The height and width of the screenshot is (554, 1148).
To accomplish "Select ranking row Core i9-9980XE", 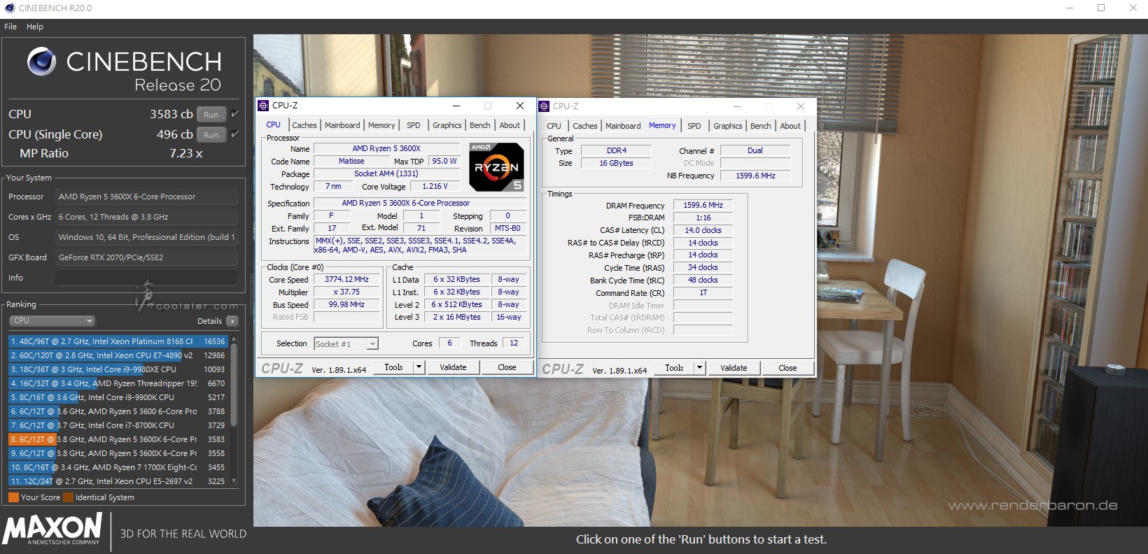I will [x=118, y=369].
